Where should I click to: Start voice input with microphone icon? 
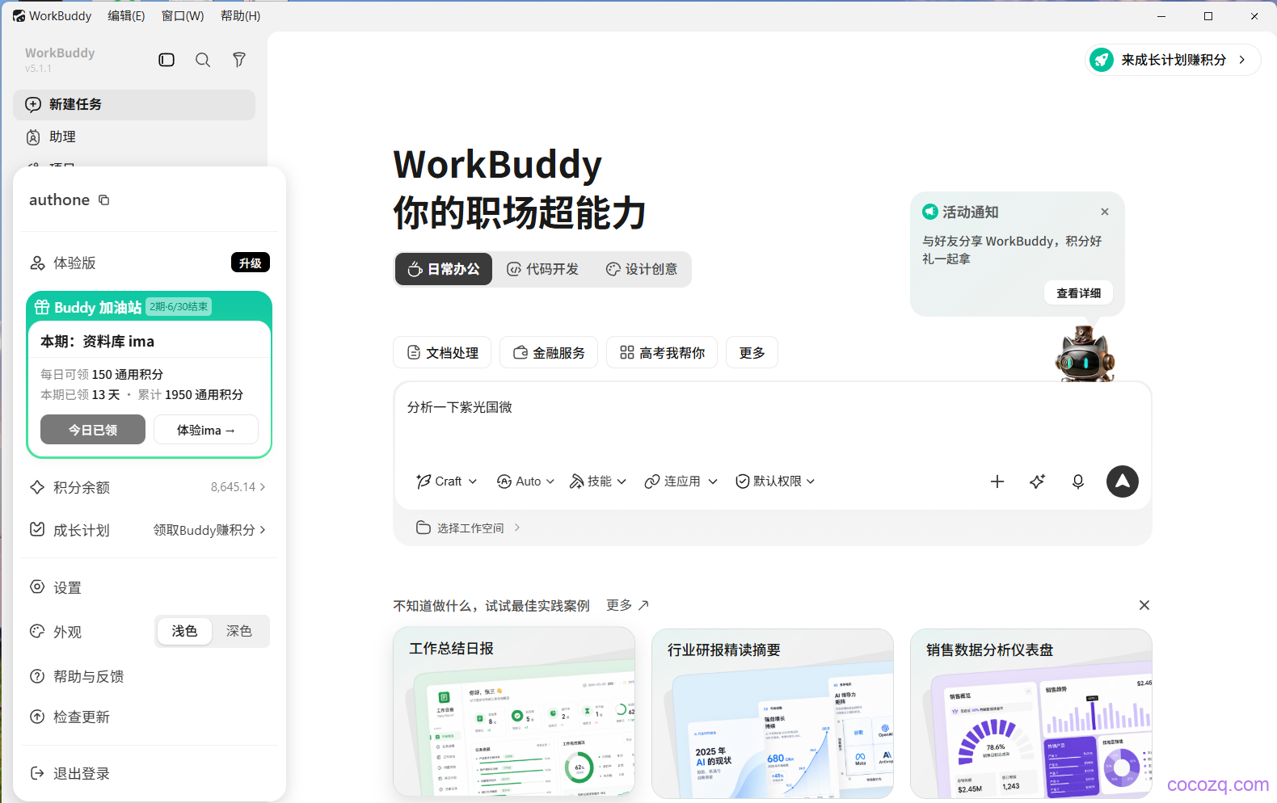click(x=1078, y=481)
